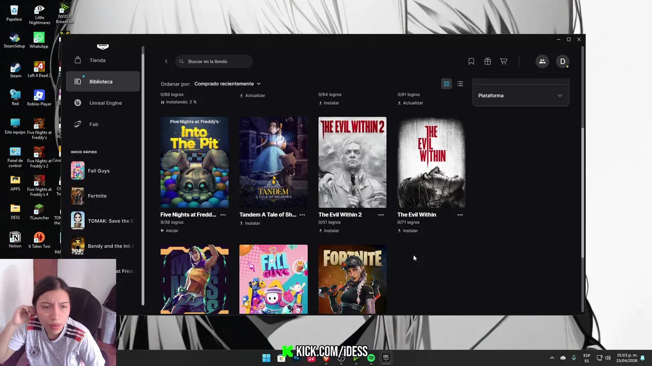Screen dimensions: 652x366
Task: Select the Roblox Player desktop shortcut
Action: pos(39,98)
